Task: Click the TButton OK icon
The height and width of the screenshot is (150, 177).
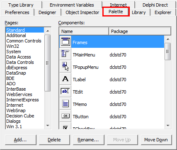Action: (x=65, y=116)
